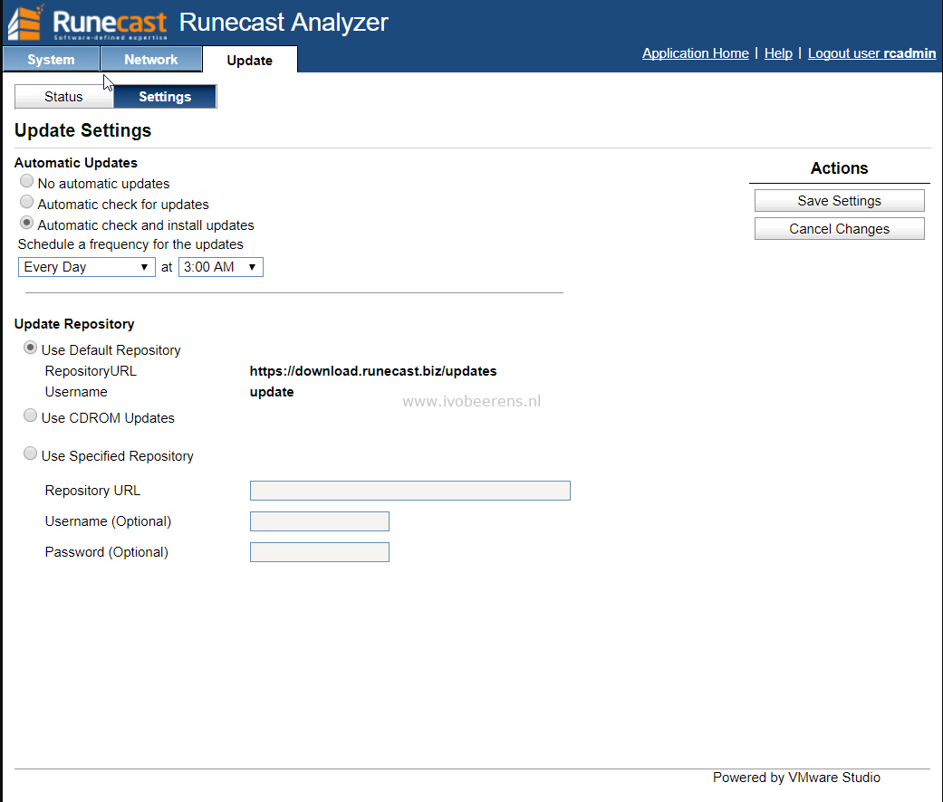Viewport: 943px width, 802px height.
Task: Enable Automatic check and install updates
Action: pyautogui.click(x=26, y=223)
